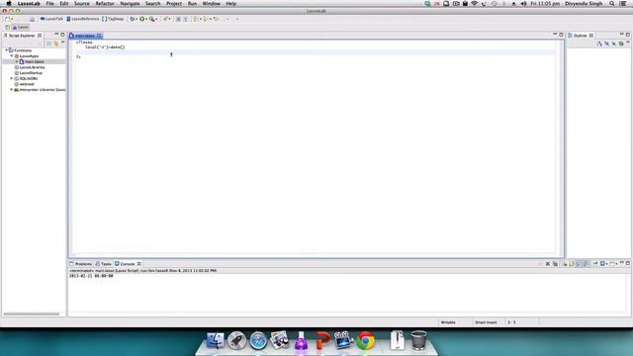633x356 pixels.
Task: Select the Lasso perspective button
Action: tap(20, 28)
